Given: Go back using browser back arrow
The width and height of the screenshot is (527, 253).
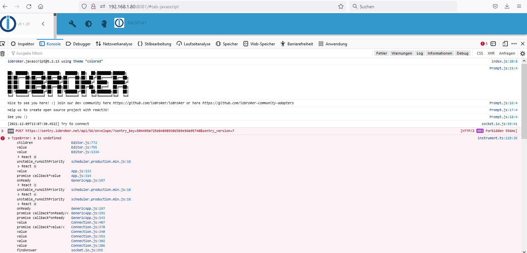Looking at the screenshot, I should coord(5,7).
